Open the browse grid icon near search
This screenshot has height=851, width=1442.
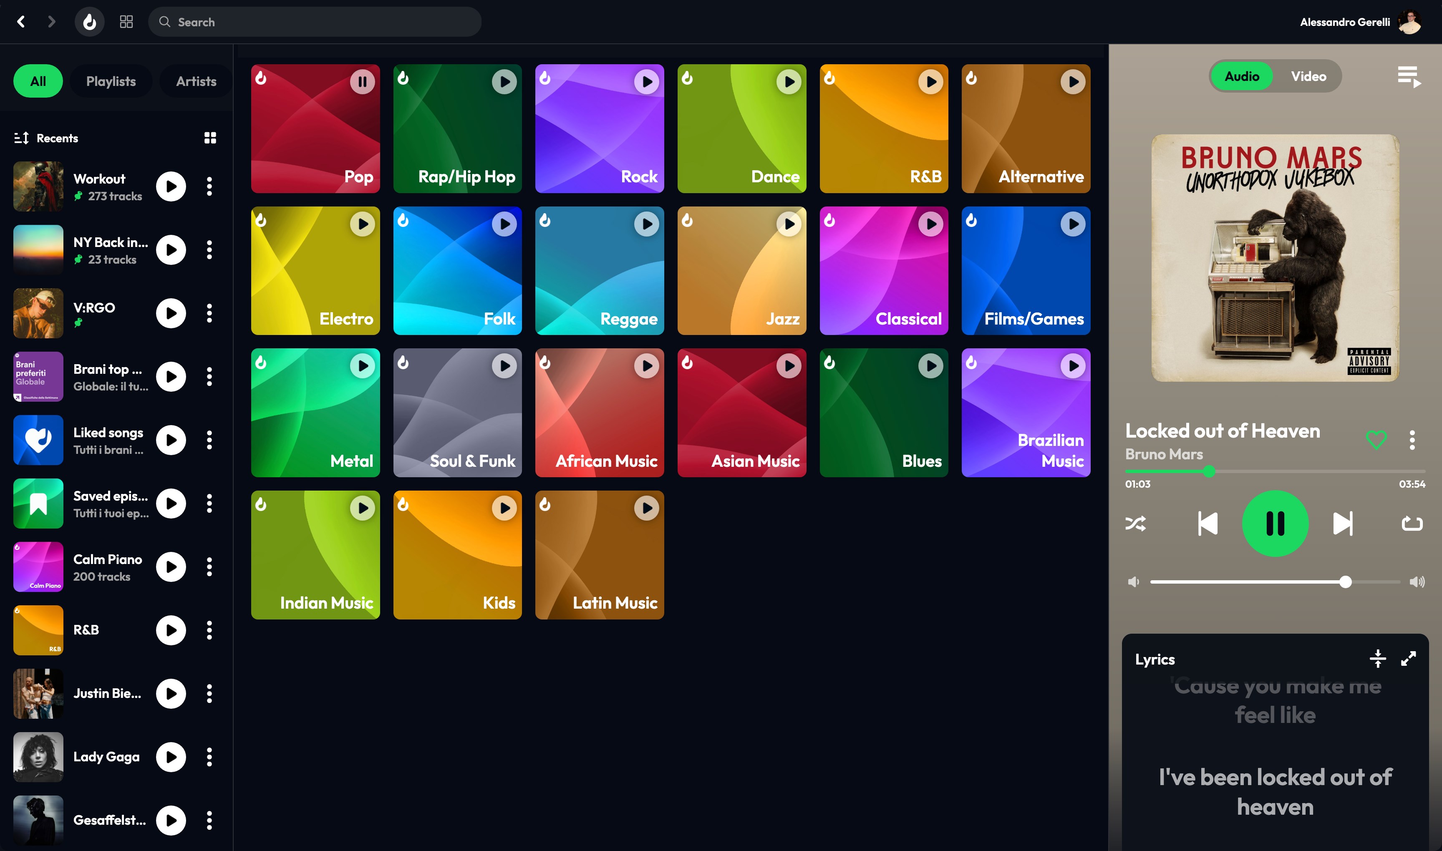(x=126, y=22)
